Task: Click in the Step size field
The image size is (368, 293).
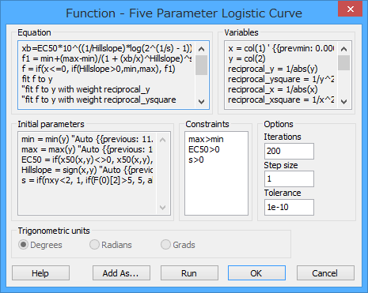Action: pyautogui.click(x=289, y=179)
